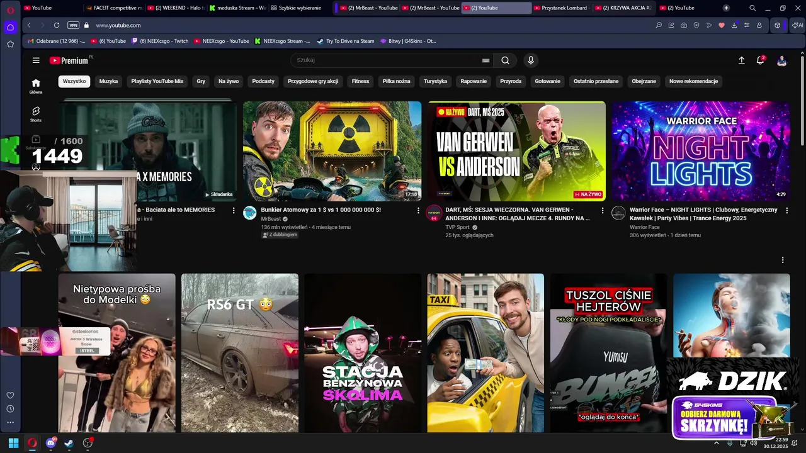806x453 pixels.
Task: Open the Opera ad blocker shield icon
Action: pos(696,25)
